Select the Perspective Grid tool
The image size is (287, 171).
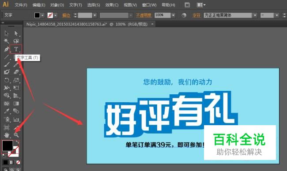[x=16, y=96]
